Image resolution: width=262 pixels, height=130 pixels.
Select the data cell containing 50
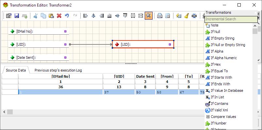[x=145, y=92]
